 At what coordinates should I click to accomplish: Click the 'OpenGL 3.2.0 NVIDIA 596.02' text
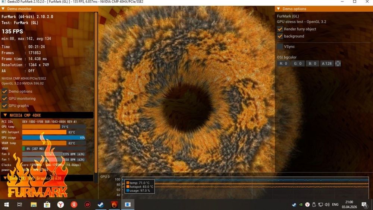(x=23, y=83)
